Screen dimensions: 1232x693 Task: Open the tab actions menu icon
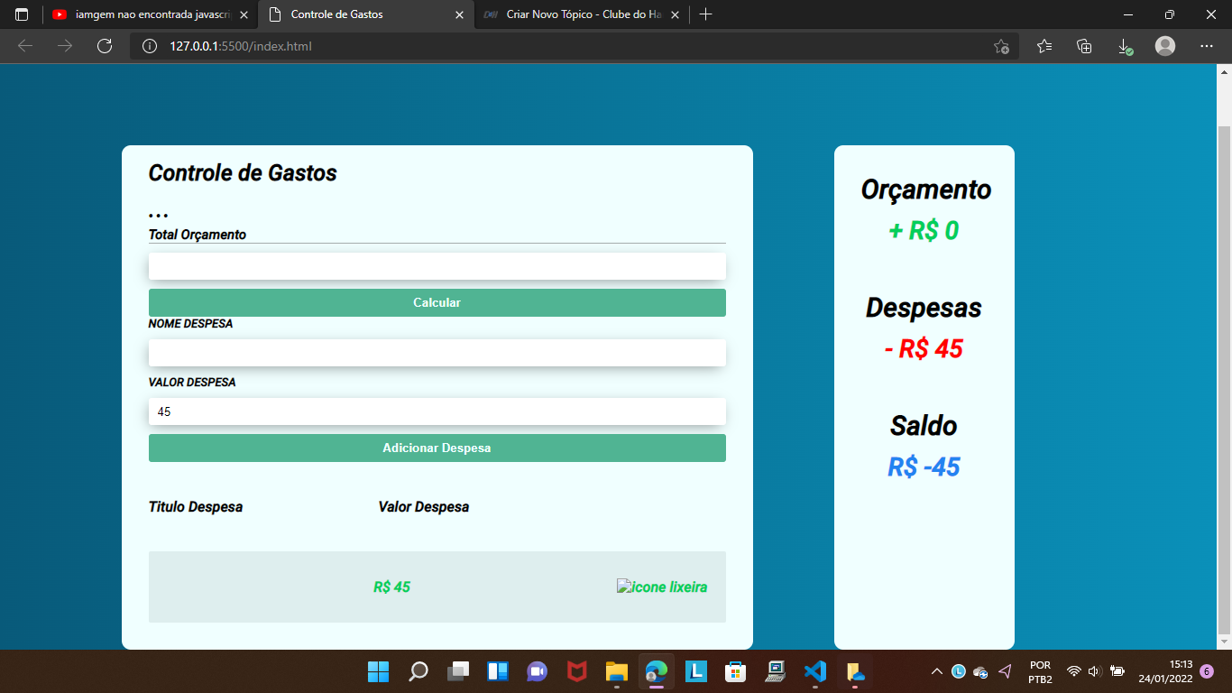click(22, 14)
